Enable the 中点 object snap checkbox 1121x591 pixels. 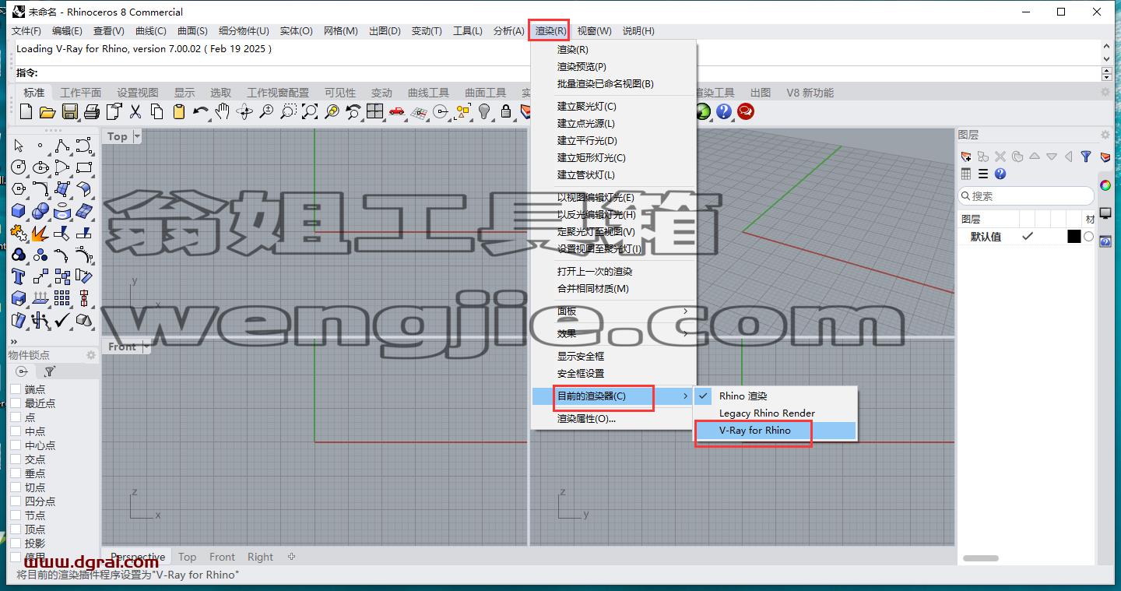pos(16,431)
